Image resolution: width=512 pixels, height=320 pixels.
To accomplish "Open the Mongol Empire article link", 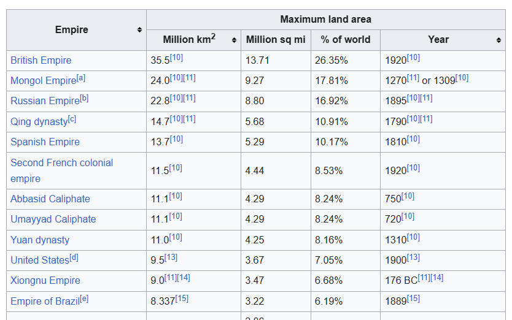I will coord(43,81).
